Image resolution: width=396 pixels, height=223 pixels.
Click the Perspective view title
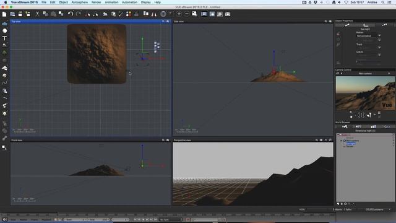tap(183, 140)
